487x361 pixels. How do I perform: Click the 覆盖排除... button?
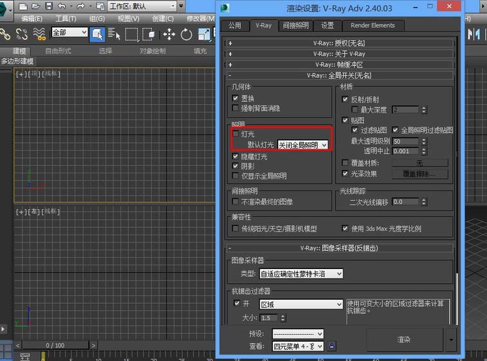(x=419, y=174)
